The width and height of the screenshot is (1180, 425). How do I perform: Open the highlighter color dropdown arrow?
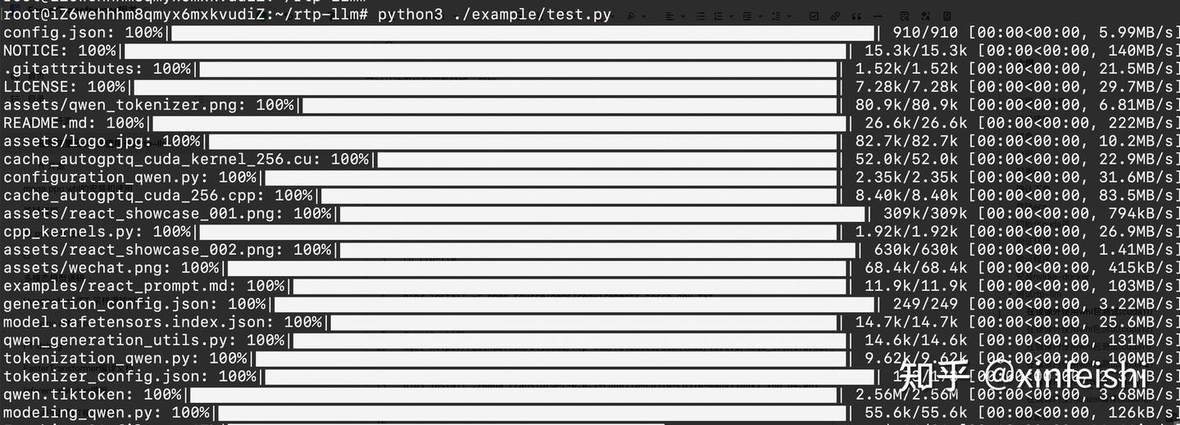pyautogui.click(x=642, y=16)
